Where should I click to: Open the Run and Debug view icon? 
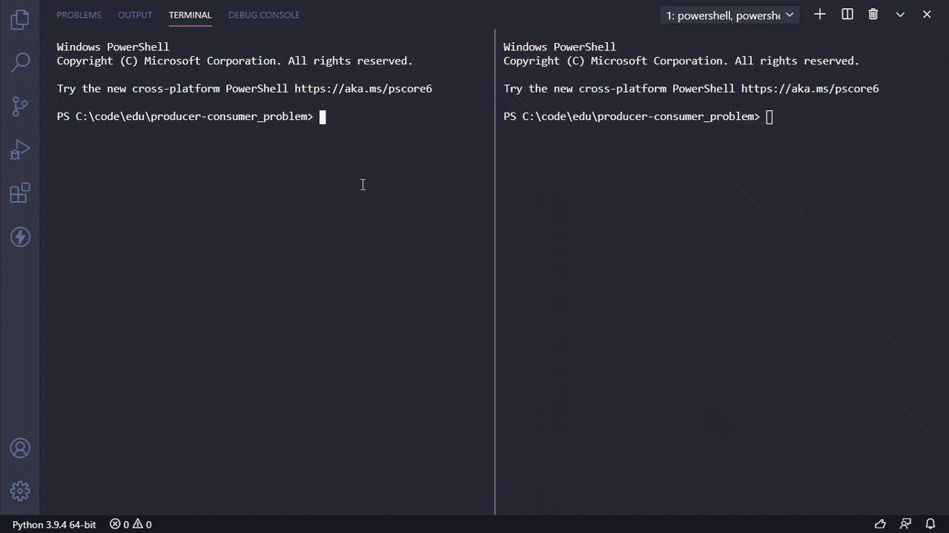20,150
